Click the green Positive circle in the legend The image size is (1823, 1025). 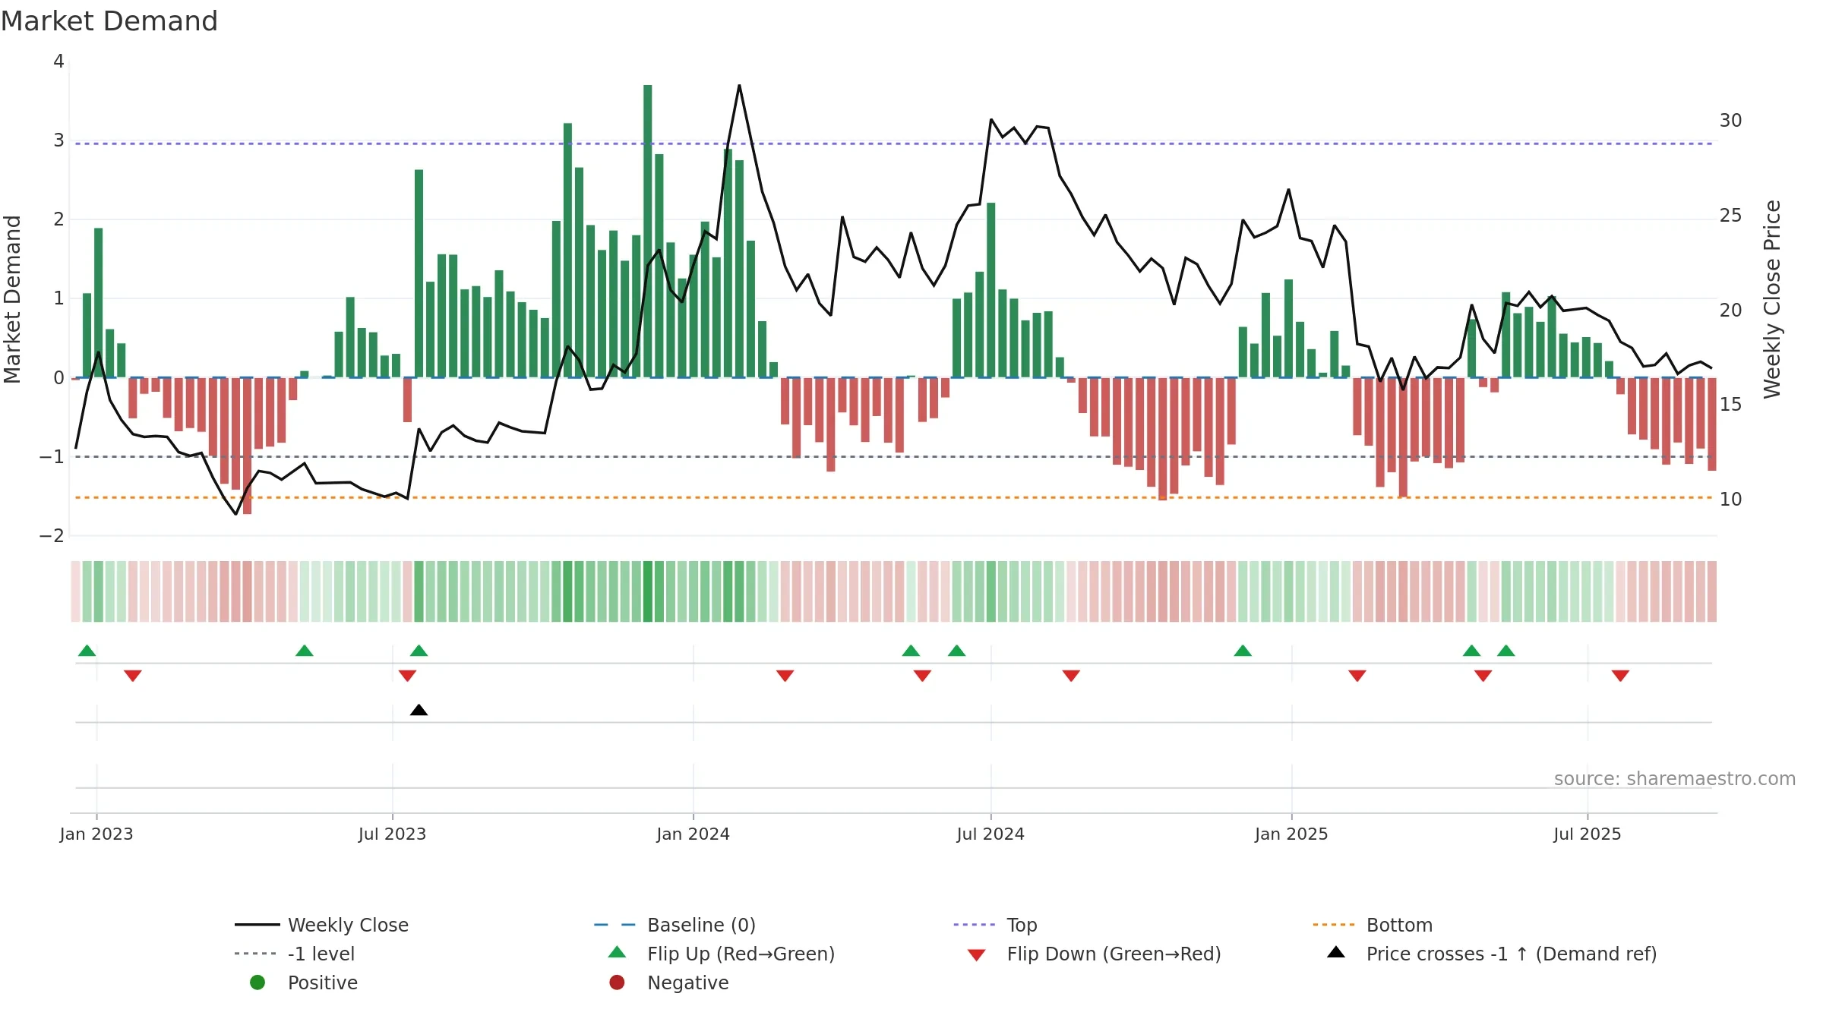click(257, 982)
